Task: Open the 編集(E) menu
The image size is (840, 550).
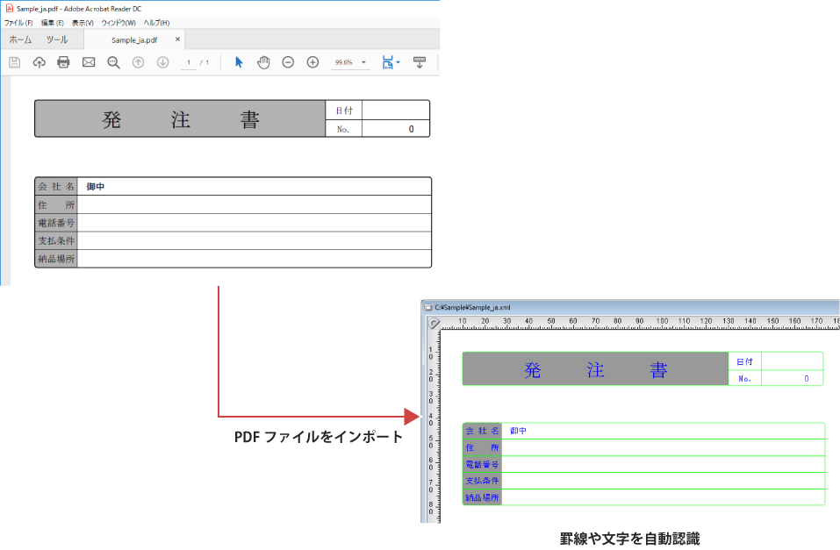Action: 53,23
